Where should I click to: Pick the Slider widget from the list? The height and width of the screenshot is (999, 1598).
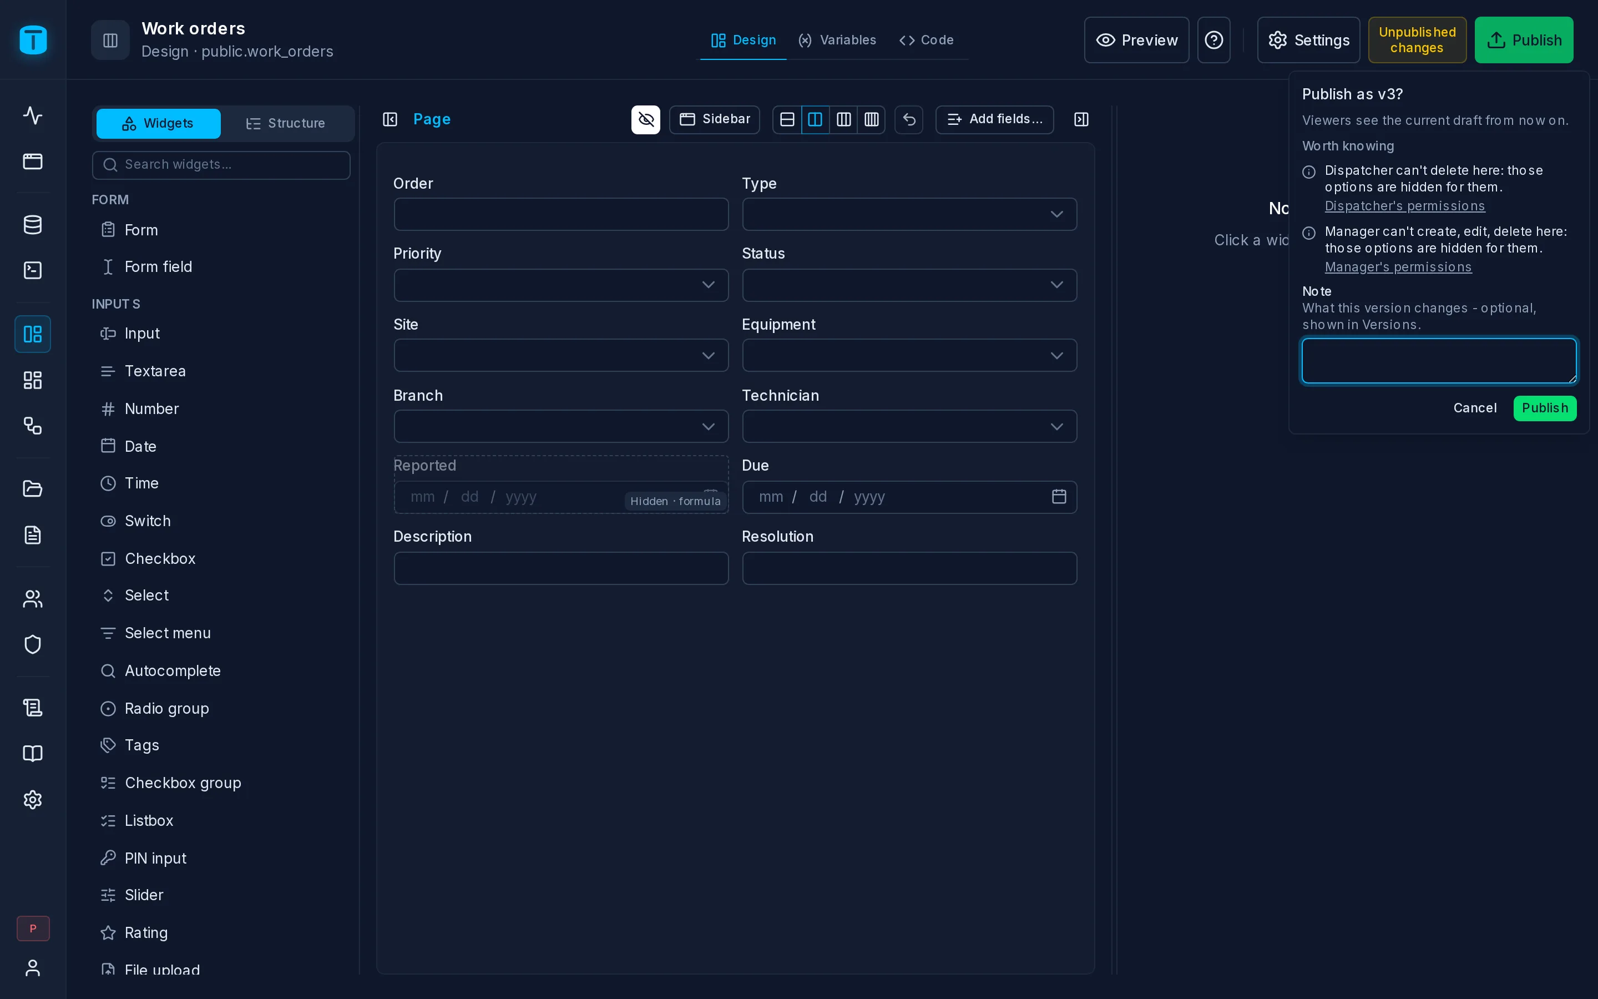click(x=222, y=895)
